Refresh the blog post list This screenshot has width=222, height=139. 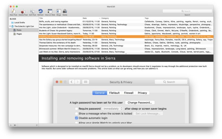(x=40, y=12)
